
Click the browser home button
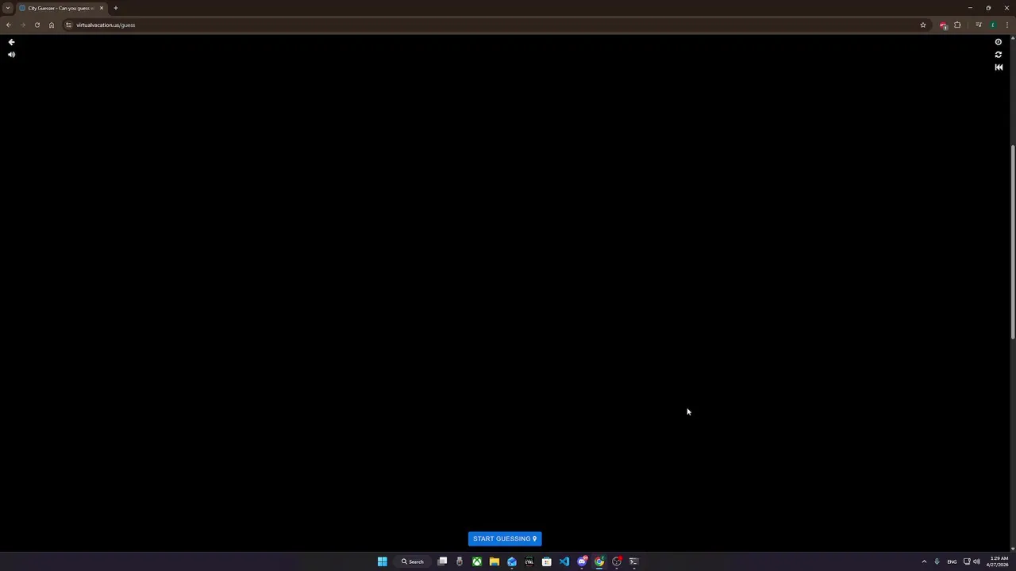[x=52, y=25]
